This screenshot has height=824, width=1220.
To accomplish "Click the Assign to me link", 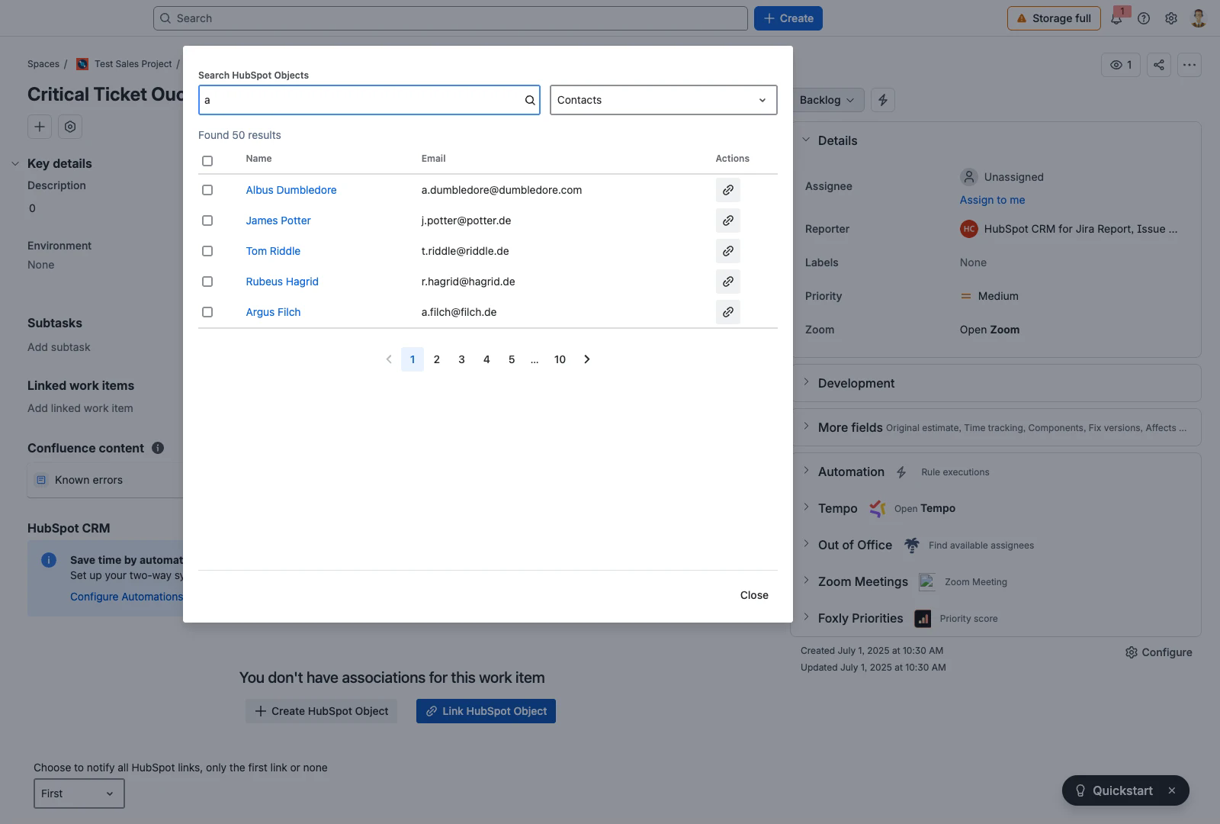I will tap(992, 200).
